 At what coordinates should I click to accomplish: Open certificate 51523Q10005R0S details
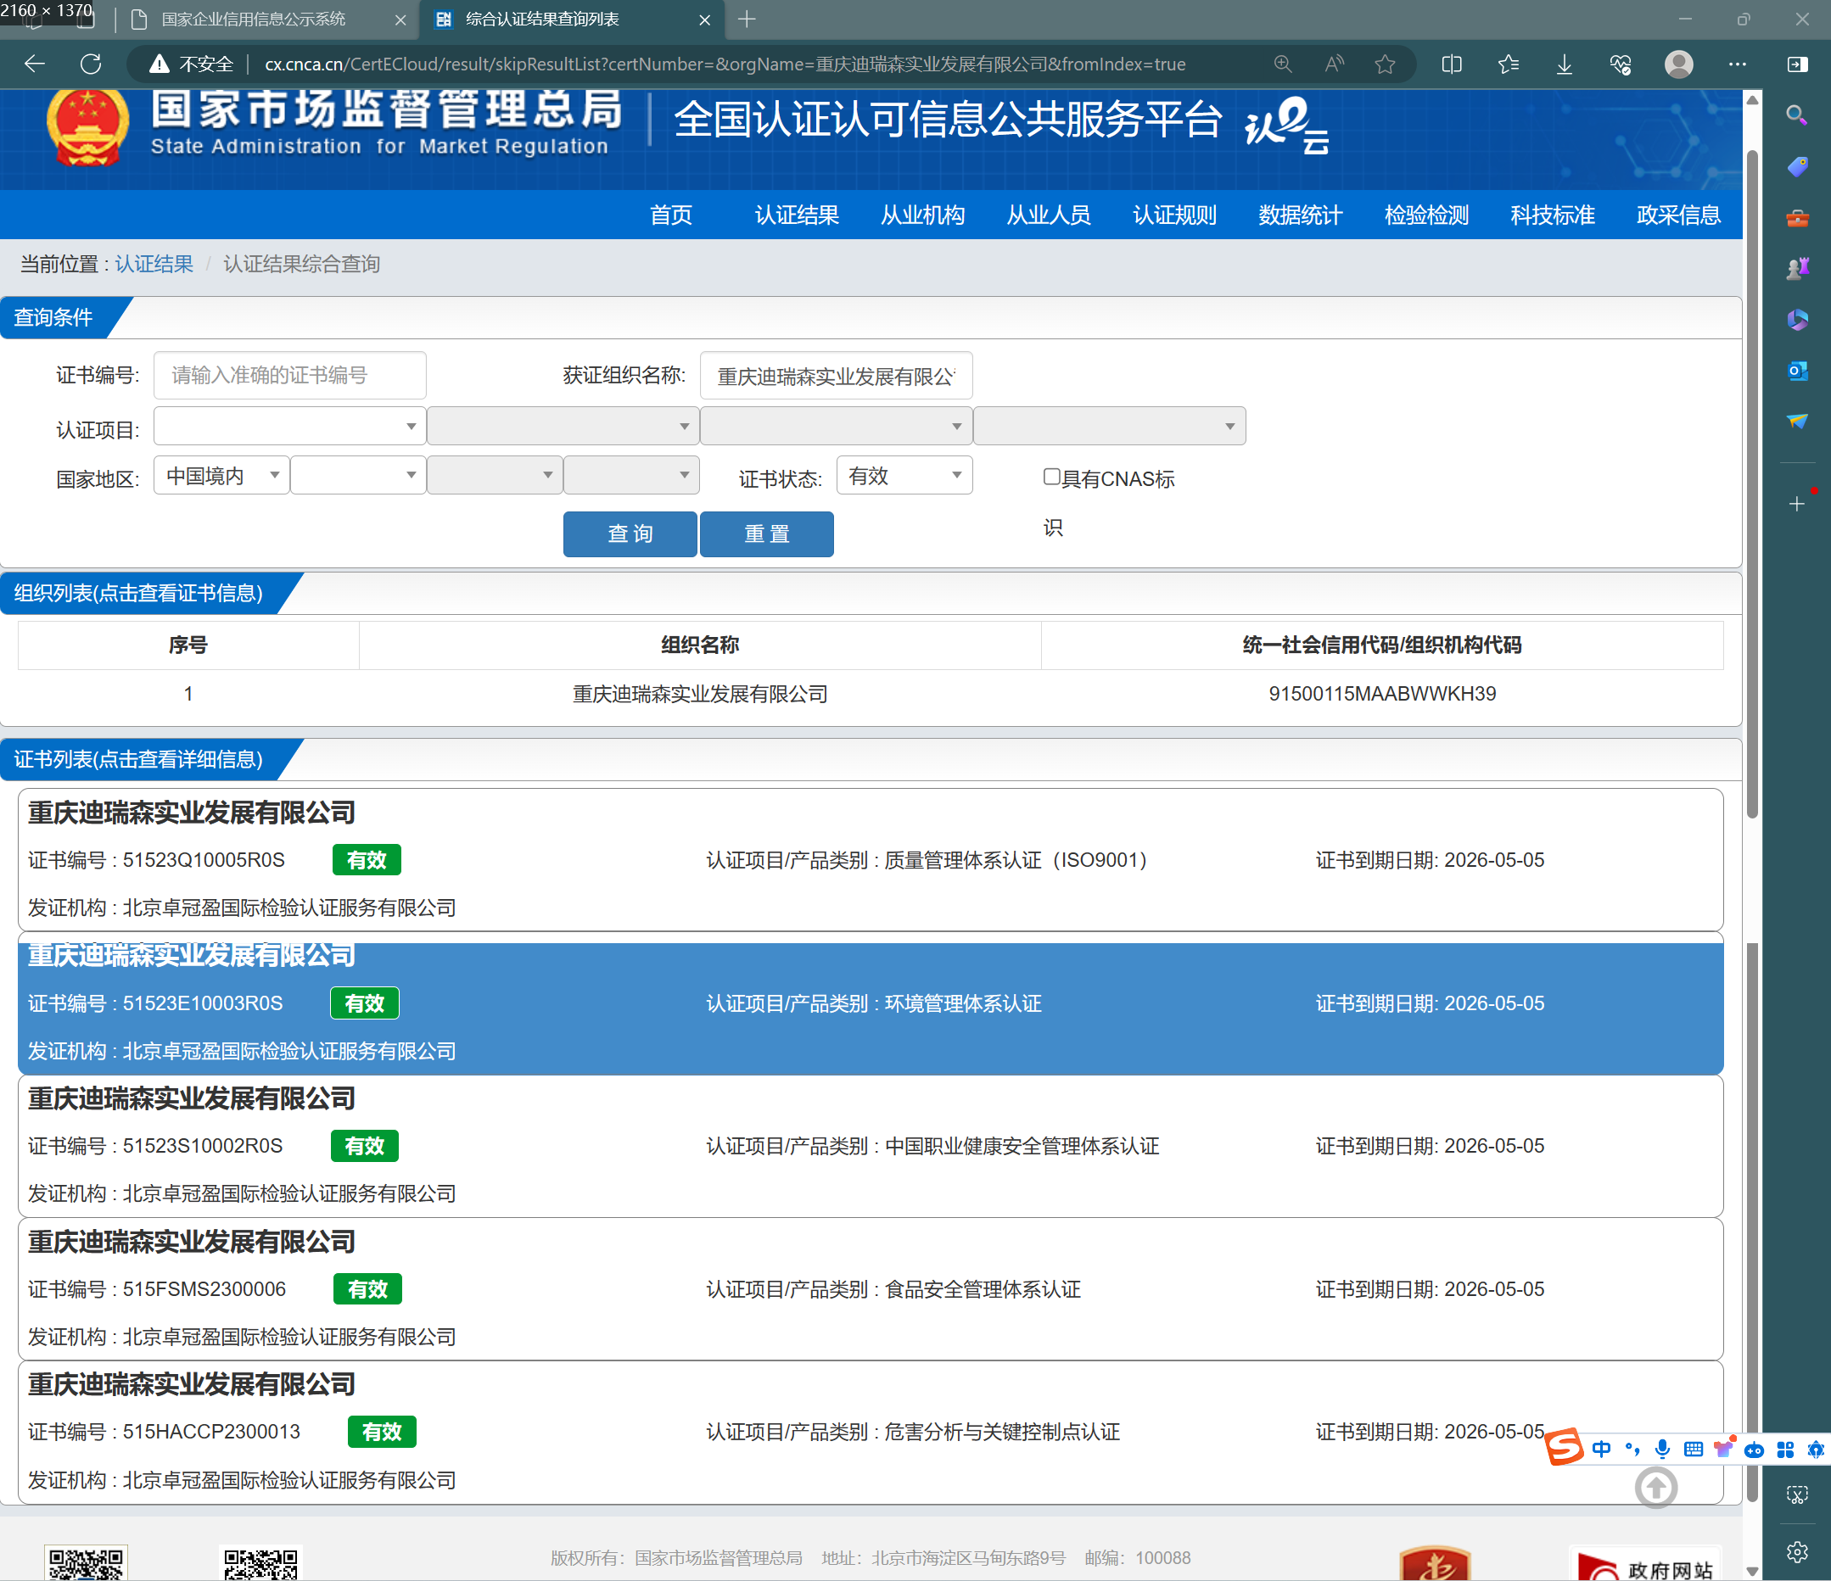(x=871, y=859)
